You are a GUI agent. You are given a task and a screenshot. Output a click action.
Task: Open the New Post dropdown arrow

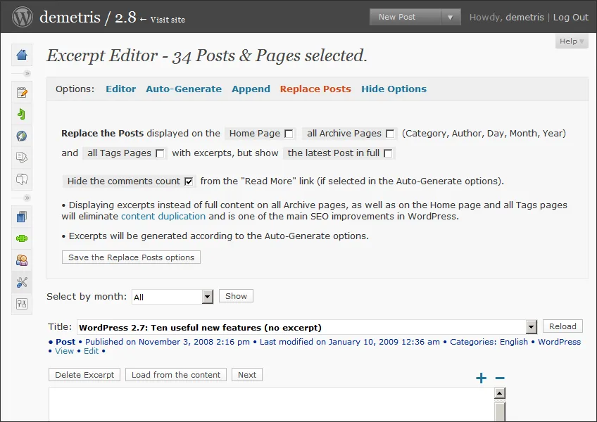[x=451, y=17]
